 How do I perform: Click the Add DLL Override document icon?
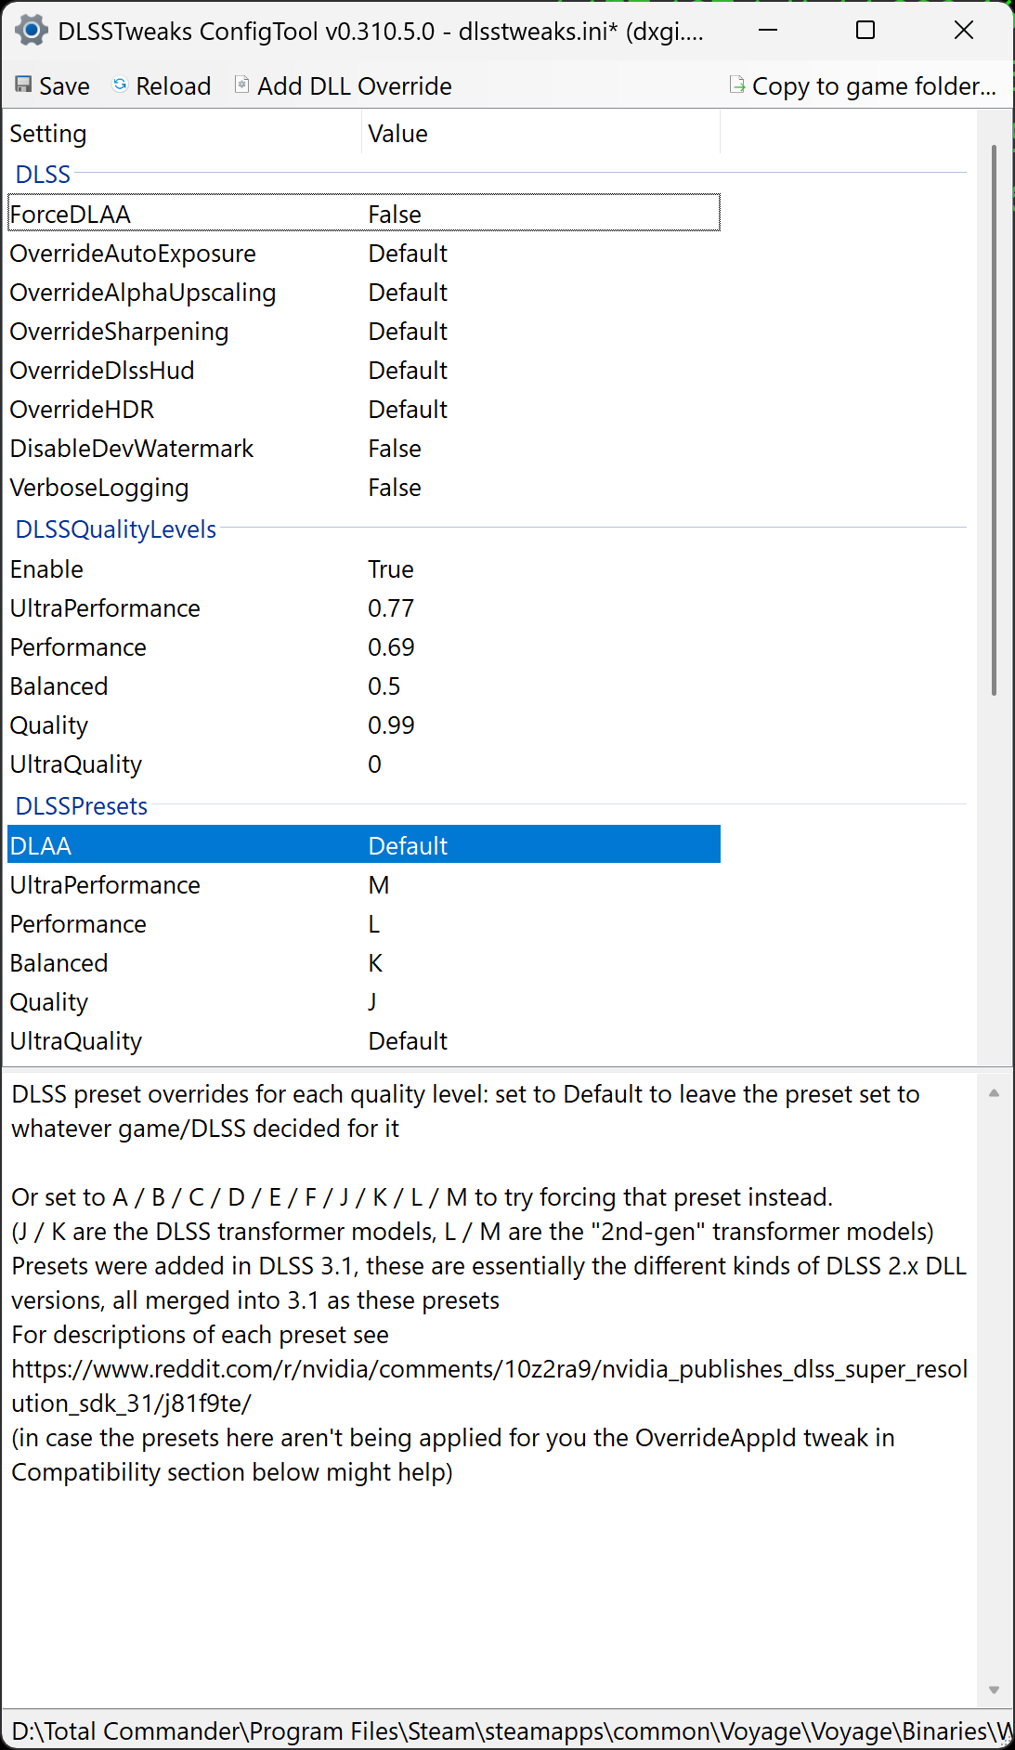[x=241, y=85]
